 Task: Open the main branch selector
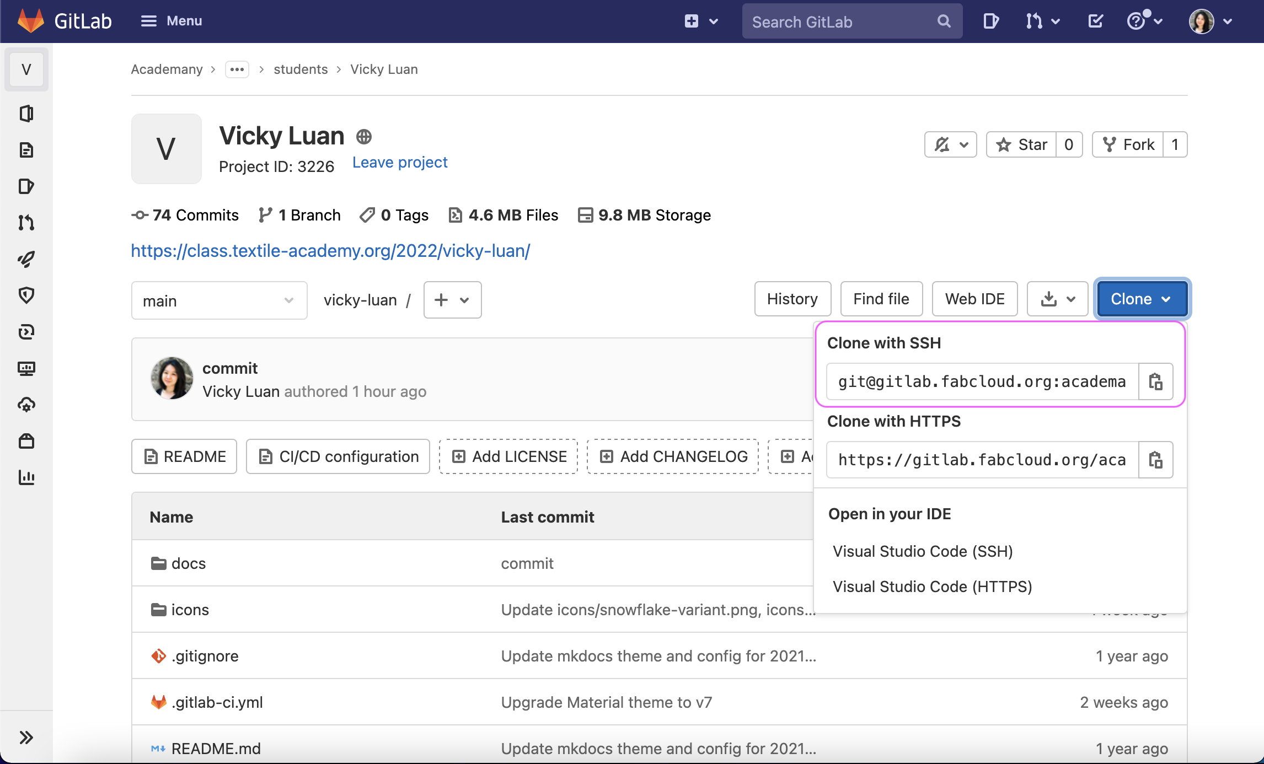click(219, 300)
